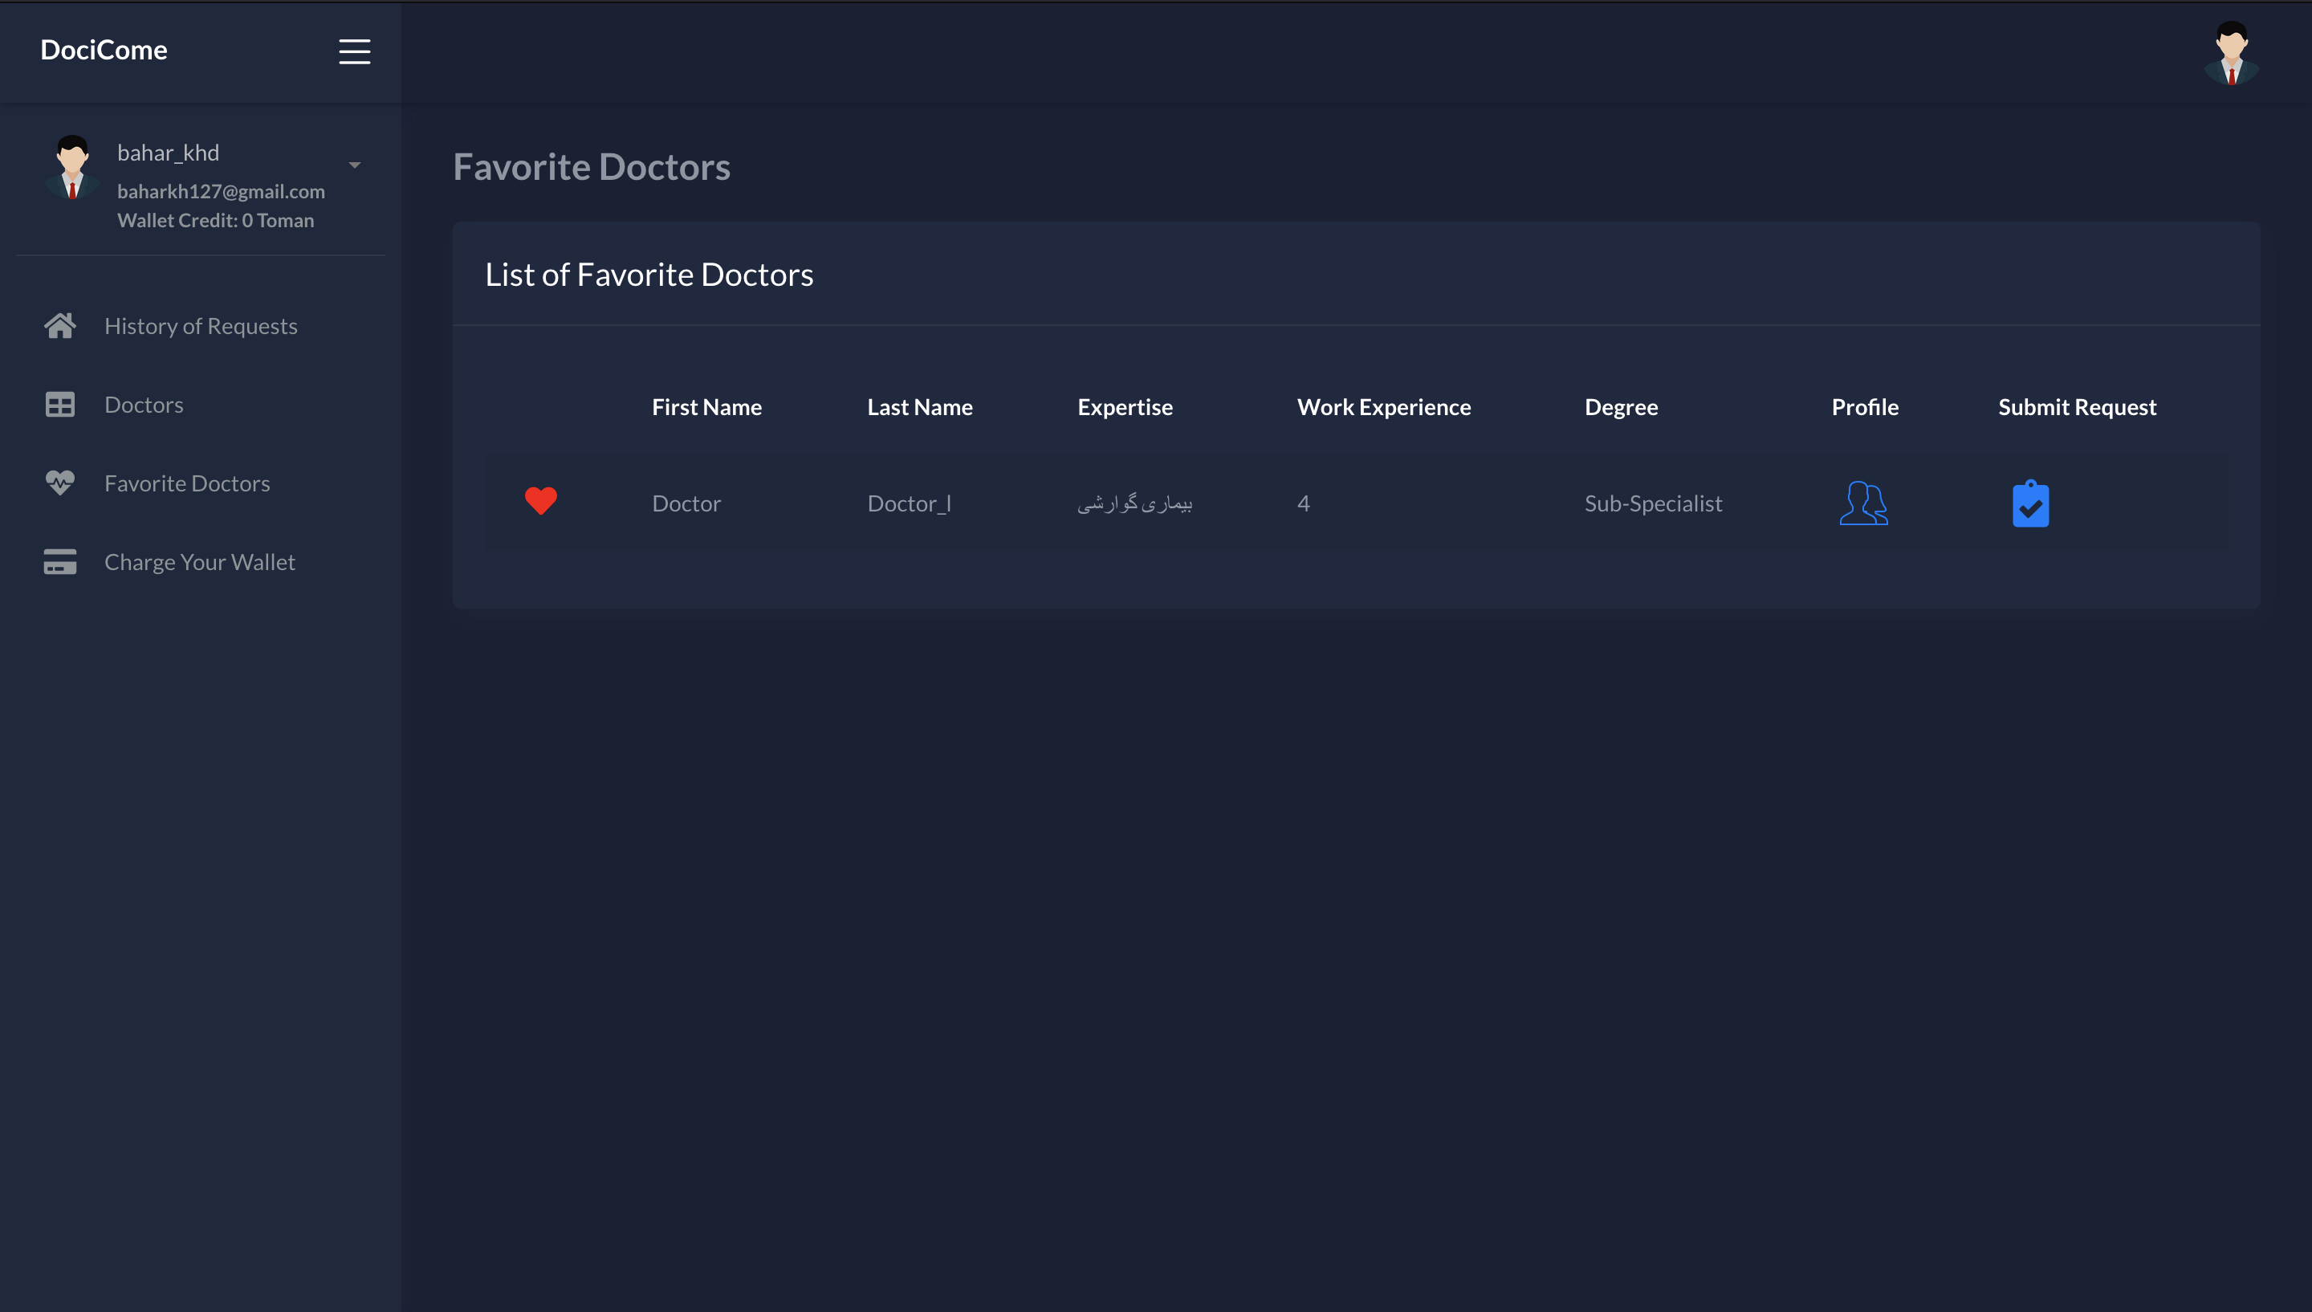Open the doctor's profile icon

coord(1862,503)
